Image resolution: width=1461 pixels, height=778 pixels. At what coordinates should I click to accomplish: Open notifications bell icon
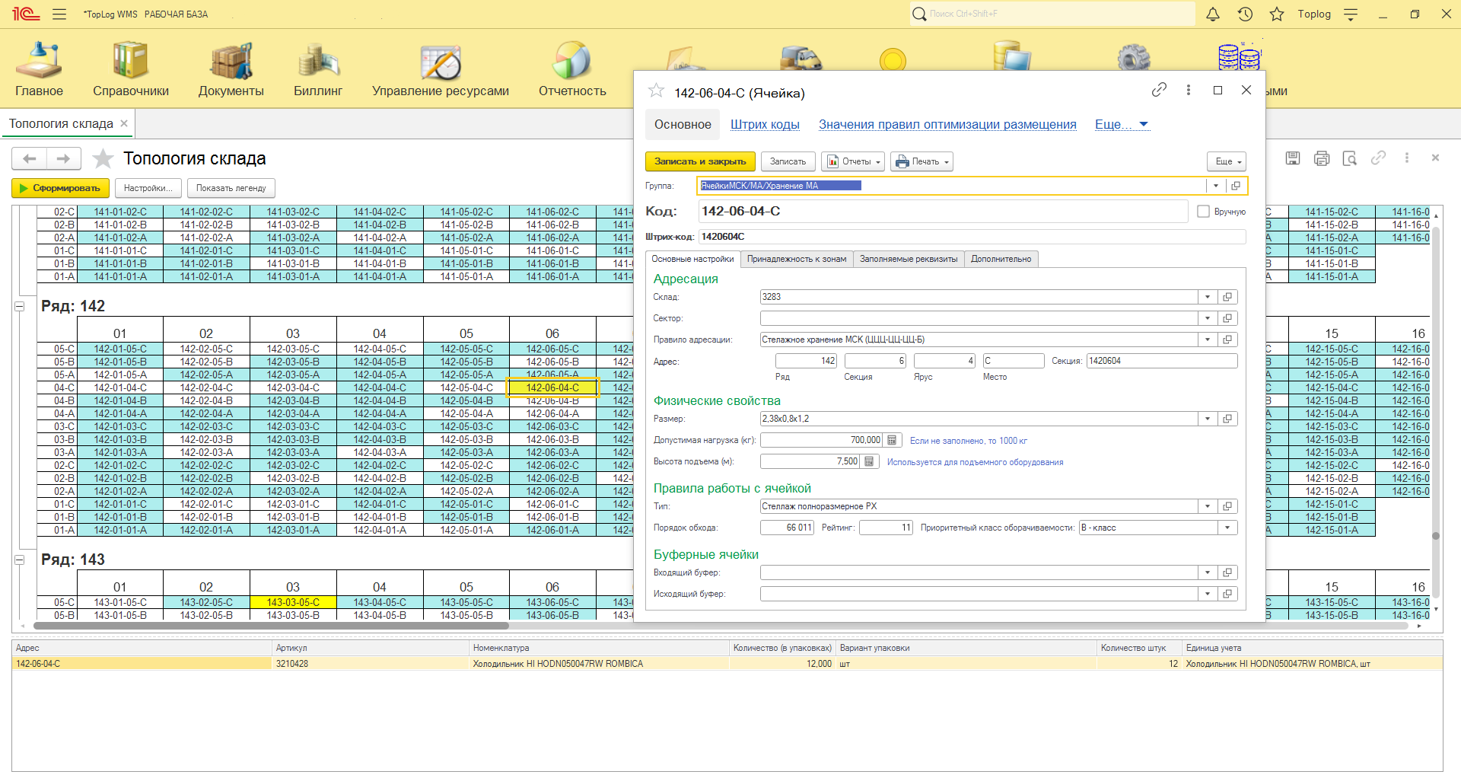click(1213, 14)
